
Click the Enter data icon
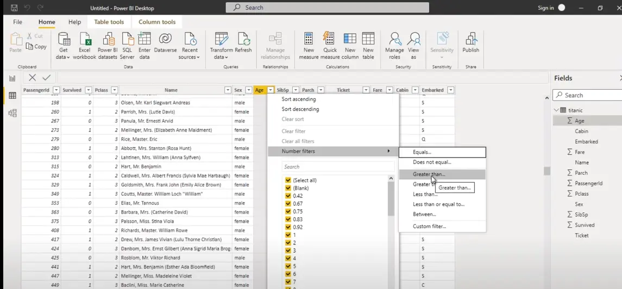(x=144, y=39)
